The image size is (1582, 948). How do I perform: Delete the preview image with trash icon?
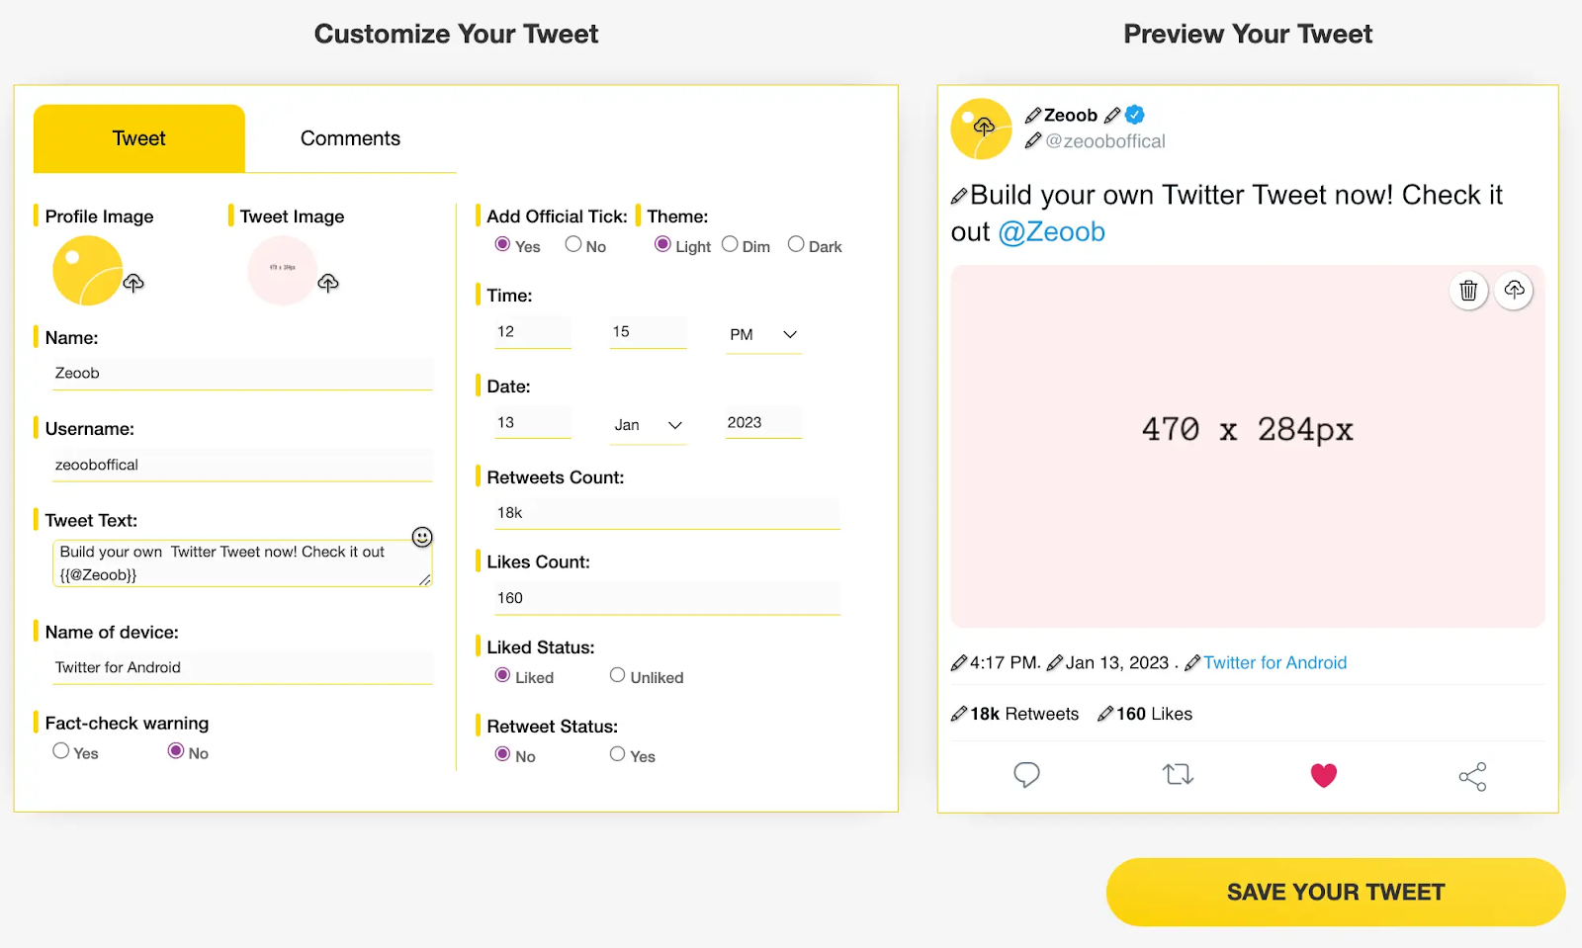pyautogui.click(x=1468, y=291)
